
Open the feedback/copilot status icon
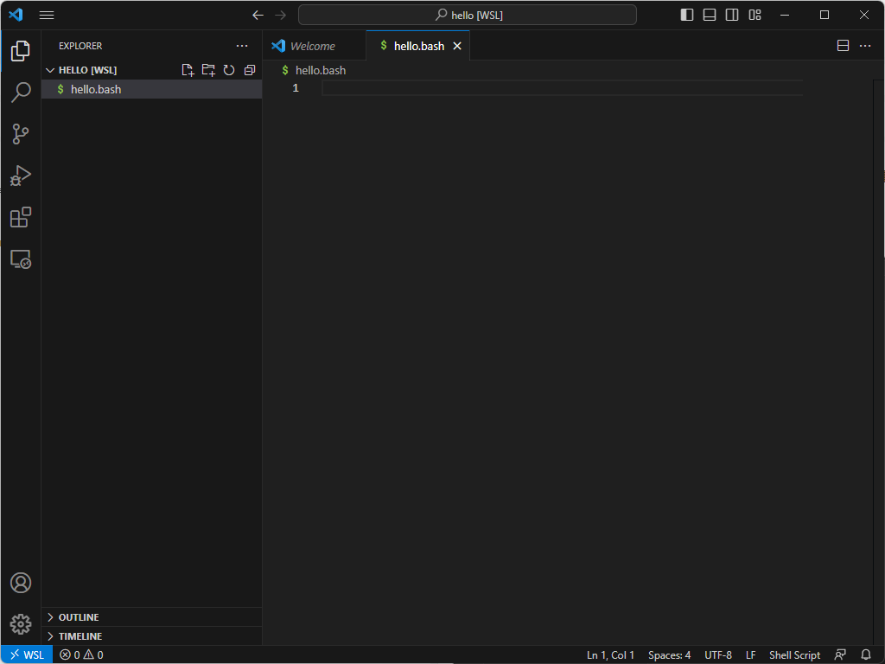840,655
